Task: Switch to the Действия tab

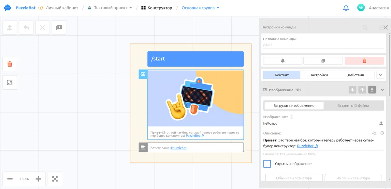Action: (355, 75)
